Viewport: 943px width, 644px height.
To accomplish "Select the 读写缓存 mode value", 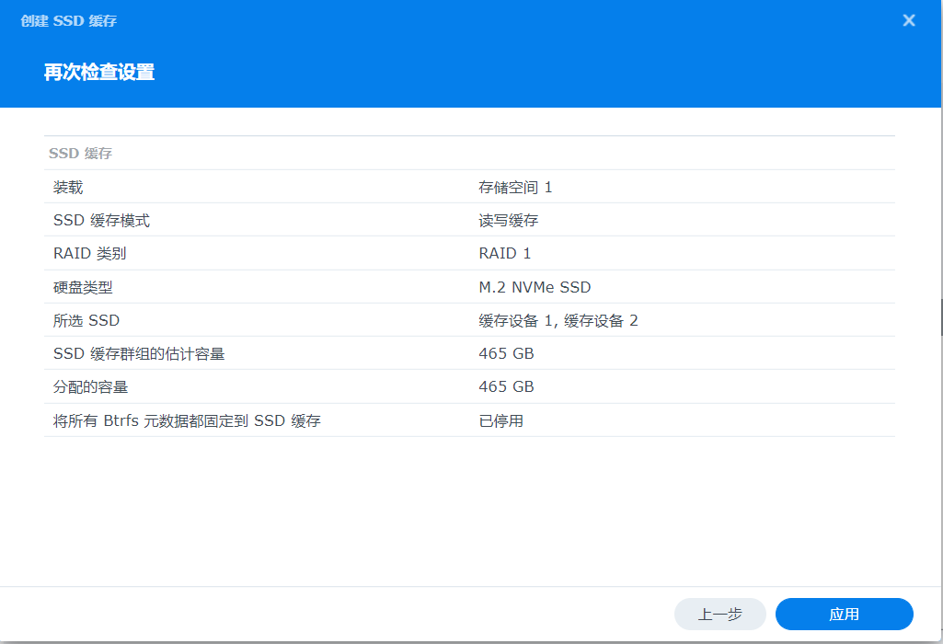I will (508, 221).
